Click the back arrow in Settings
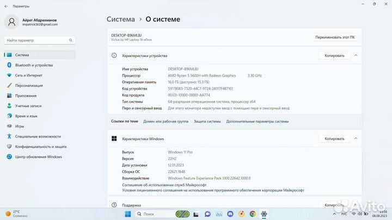 [x=6, y=6]
